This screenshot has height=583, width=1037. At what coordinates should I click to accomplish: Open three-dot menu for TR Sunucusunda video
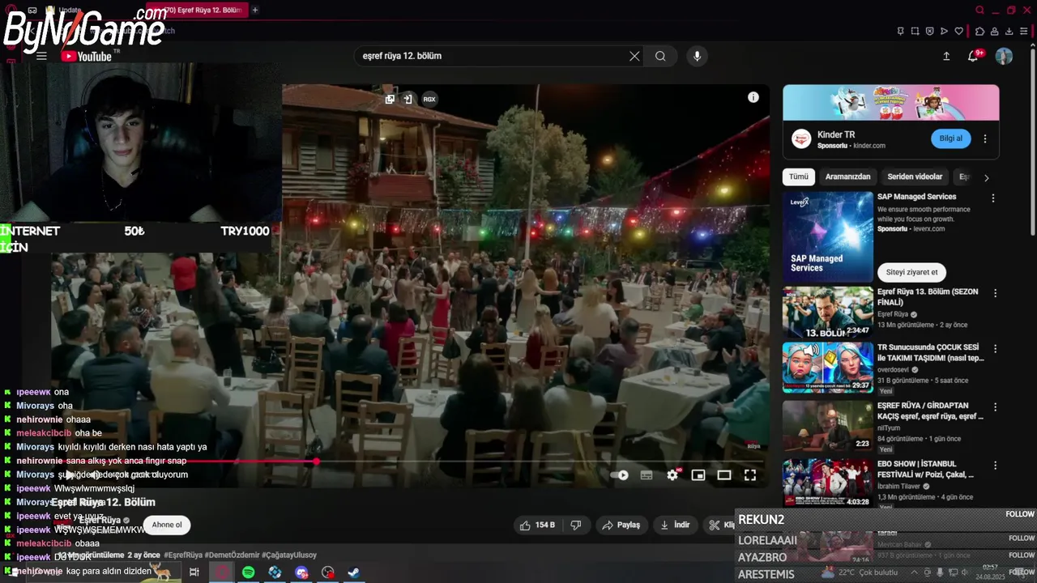(996, 349)
